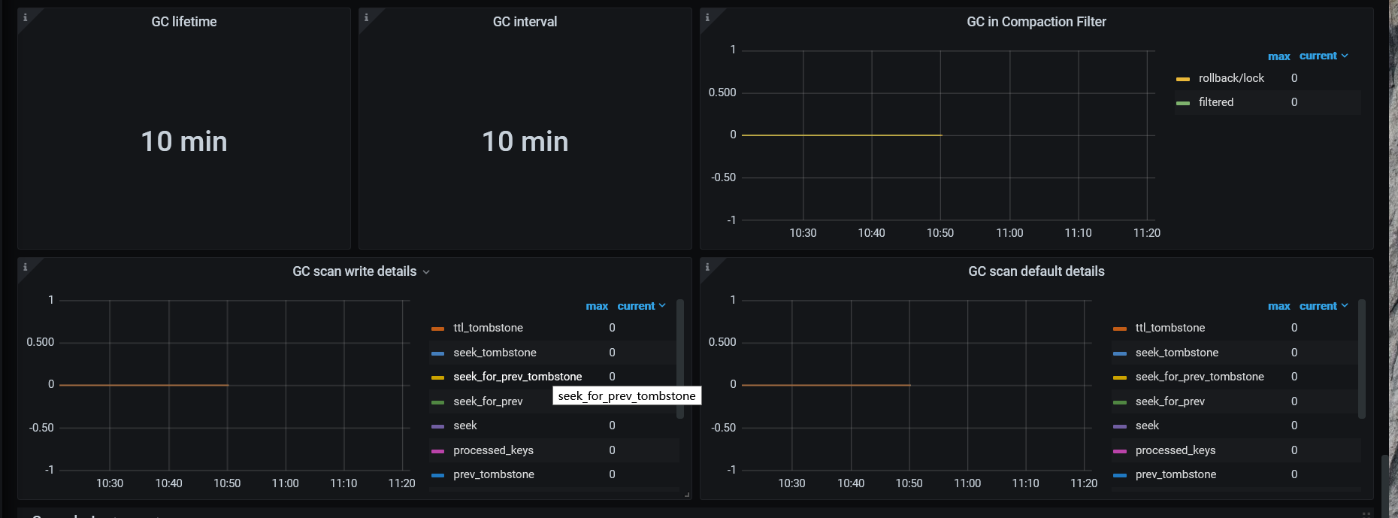1398x518 pixels.
Task: Click max header in GC scan default legend
Action: (1278, 306)
